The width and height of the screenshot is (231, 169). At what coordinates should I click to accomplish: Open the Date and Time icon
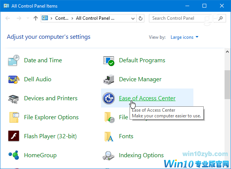pyautogui.click(x=14, y=60)
